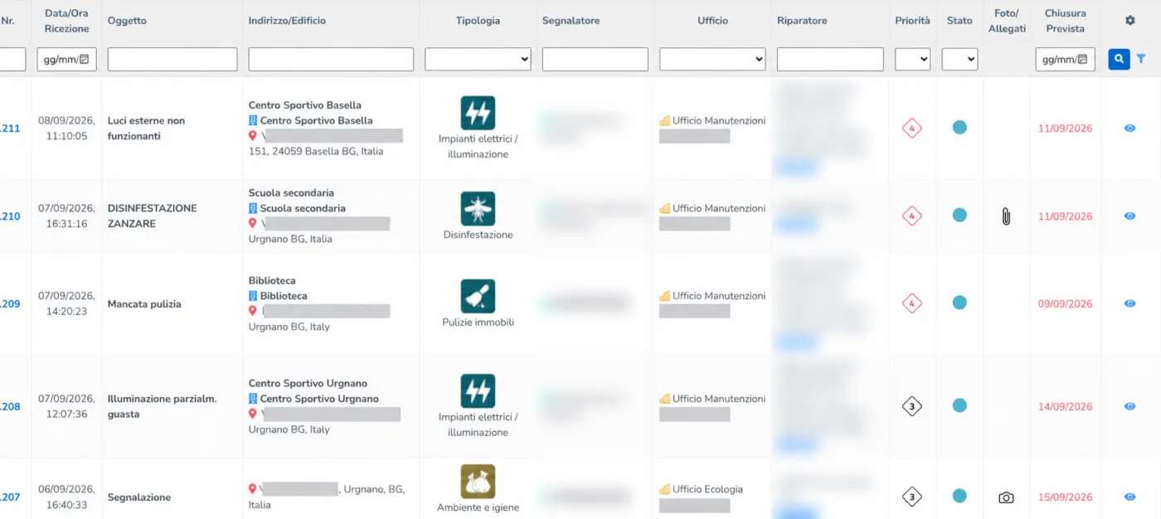Open the Priorità filter dropdown
The image size is (1161, 519).
pyautogui.click(x=912, y=59)
